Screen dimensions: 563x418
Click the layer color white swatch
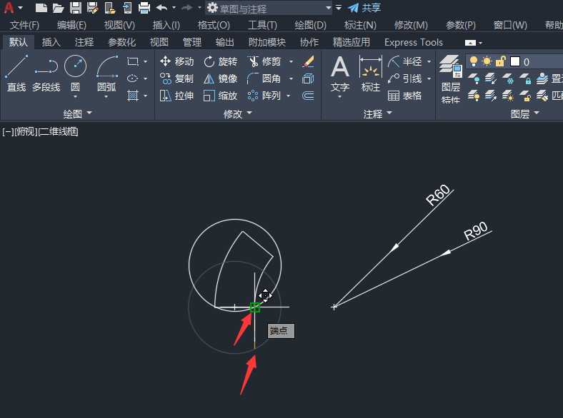click(515, 61)
